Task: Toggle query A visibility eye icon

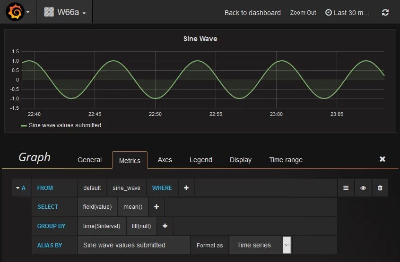Action: 363,188
